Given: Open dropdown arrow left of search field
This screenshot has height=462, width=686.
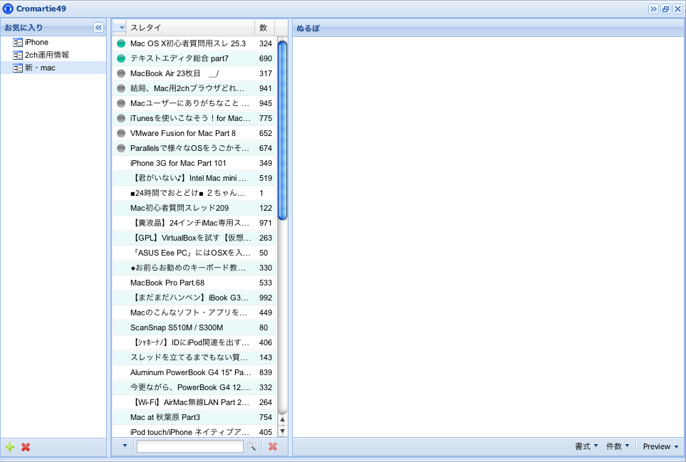Looking at the screenshot, I should (x=125, y=446).
